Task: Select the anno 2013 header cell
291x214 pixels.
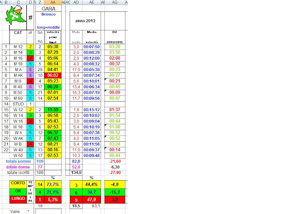Action: click(85, 21)
